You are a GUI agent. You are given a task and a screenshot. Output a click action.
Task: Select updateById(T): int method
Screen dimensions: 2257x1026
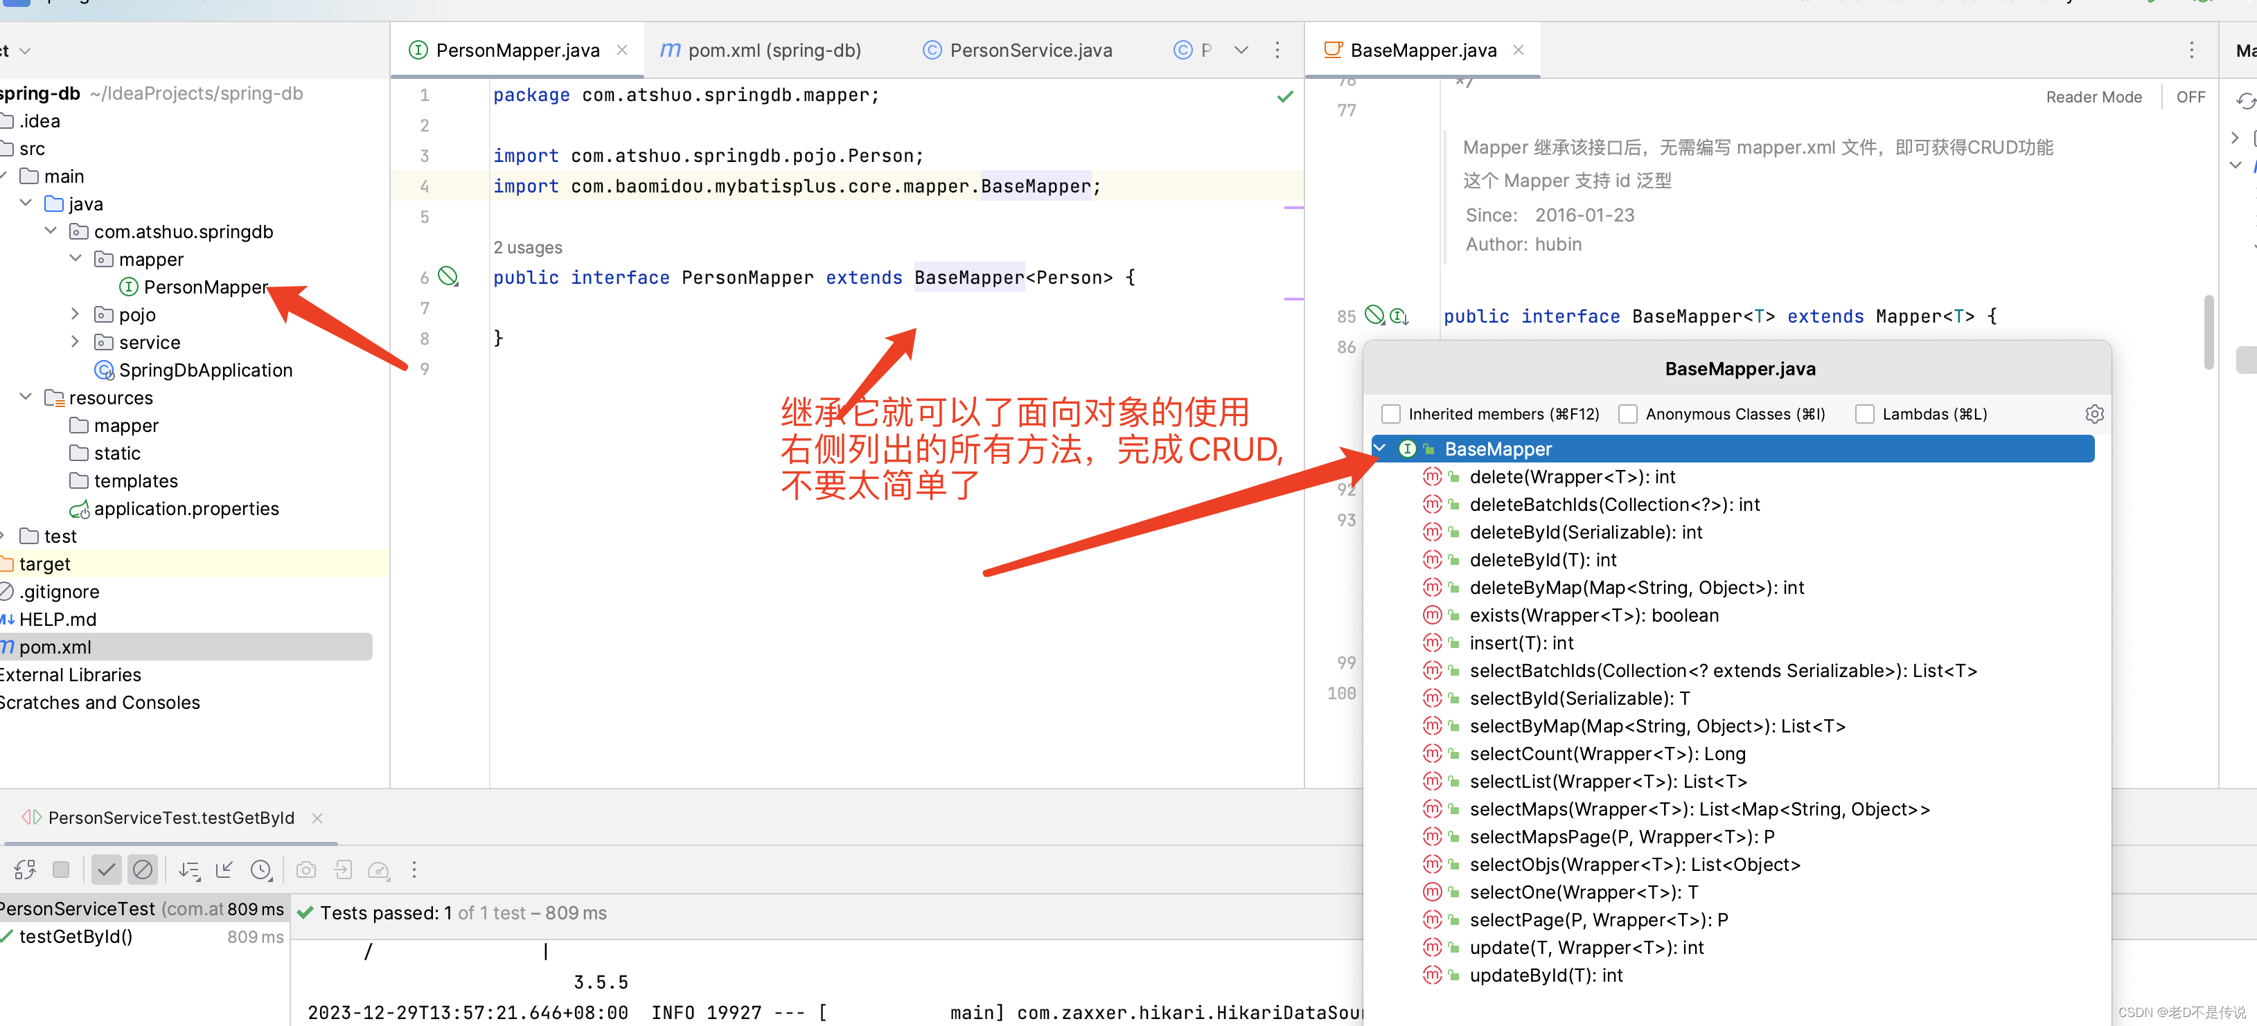tap(1546, 975)
